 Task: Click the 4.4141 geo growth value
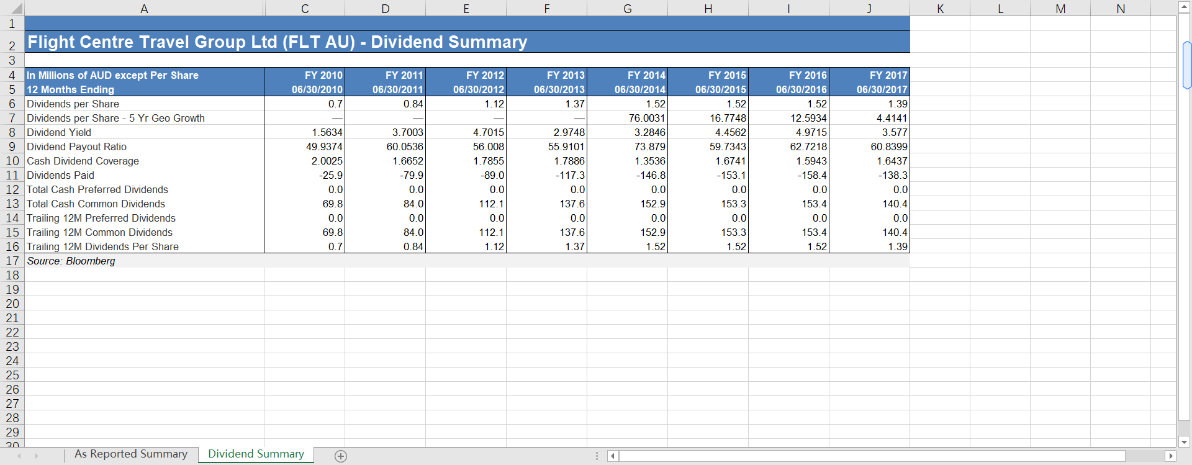pyautogui.click(x=870, y=118)
